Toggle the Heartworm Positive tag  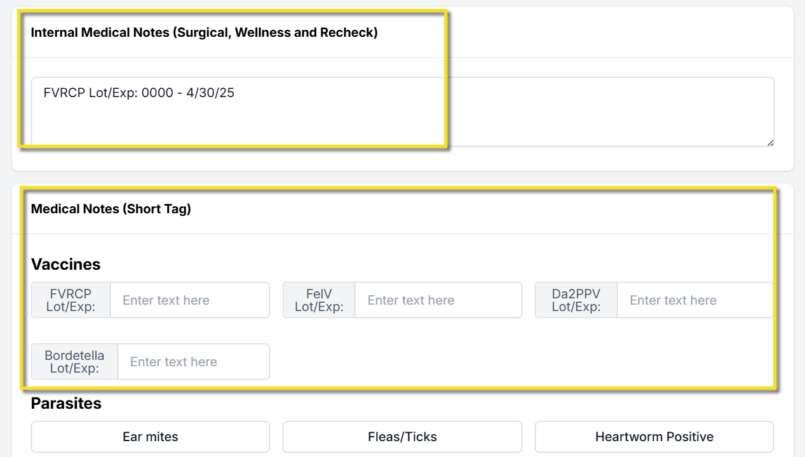coord(654,437)
